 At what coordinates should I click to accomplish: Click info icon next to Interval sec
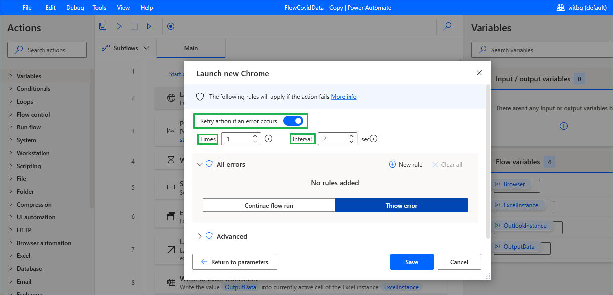tap(374, 139)
